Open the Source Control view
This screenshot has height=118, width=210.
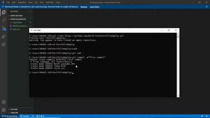tap(4, 29)
